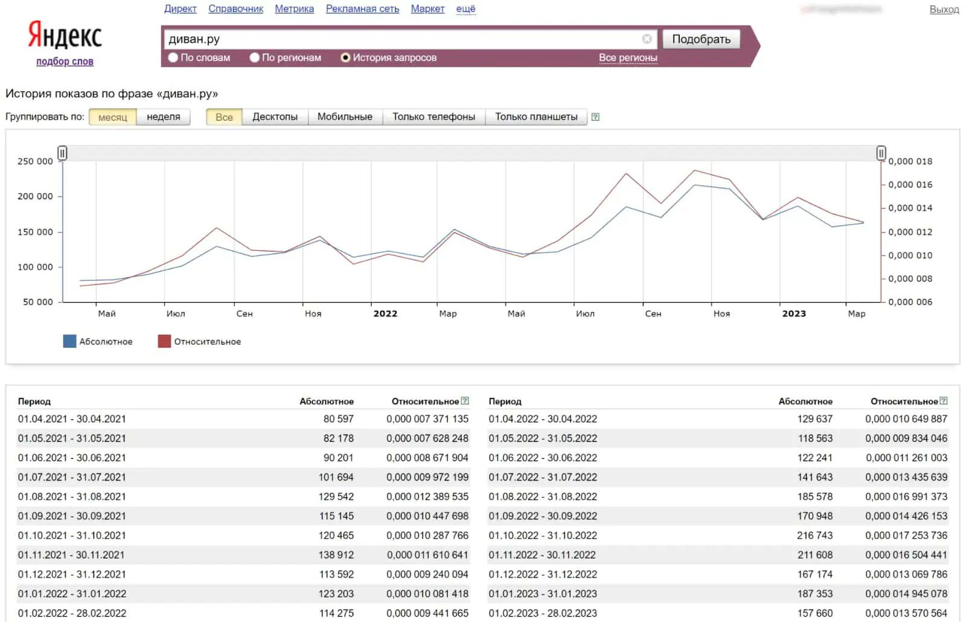Click the Яндекс logo
The image size is (966, 622).
tap(65, 35)
